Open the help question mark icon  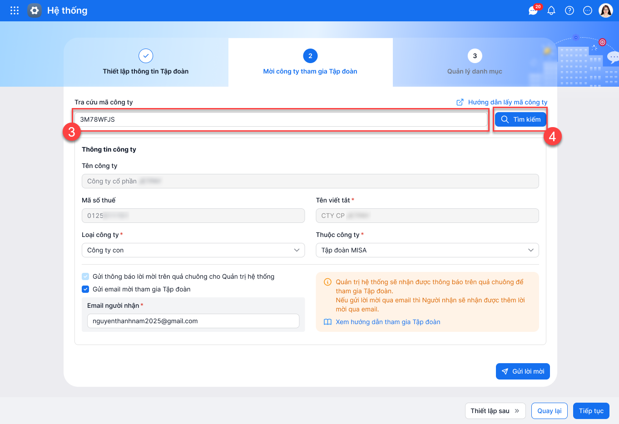coord(569,10)
